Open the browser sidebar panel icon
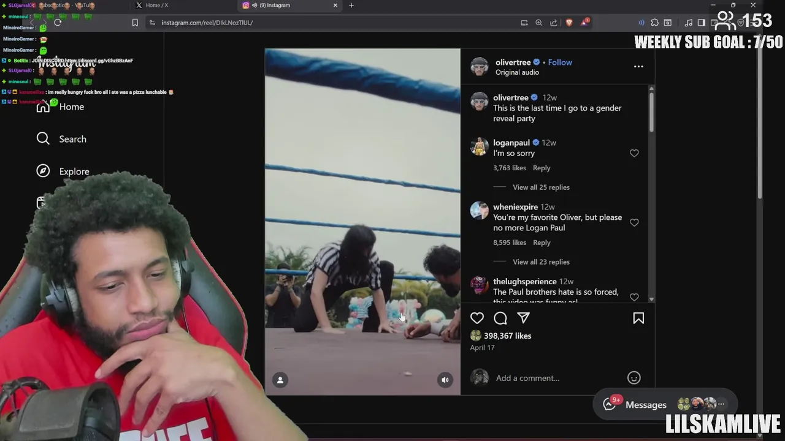 (x=702, y=23)
